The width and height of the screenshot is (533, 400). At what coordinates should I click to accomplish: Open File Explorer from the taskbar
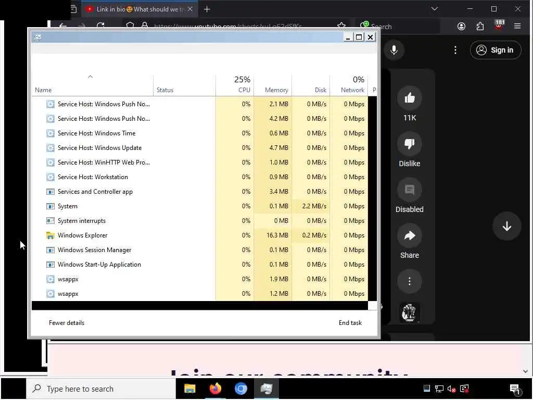click(x=189, y=389)
